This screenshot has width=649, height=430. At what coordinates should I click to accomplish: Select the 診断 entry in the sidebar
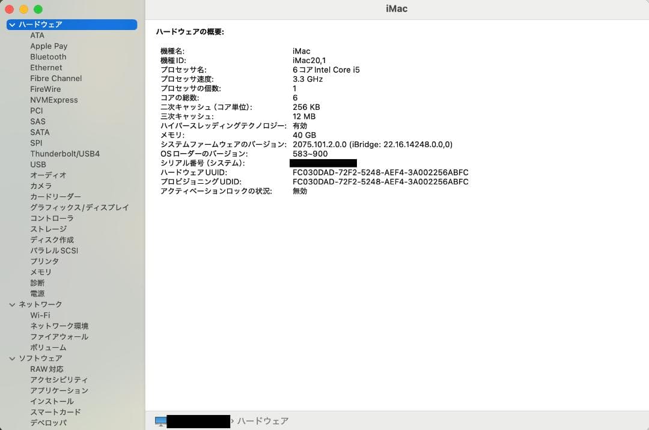pyautogui.click(x=37, y=282)
